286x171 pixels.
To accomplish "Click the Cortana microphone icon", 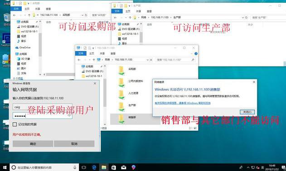I will point(75,167).
